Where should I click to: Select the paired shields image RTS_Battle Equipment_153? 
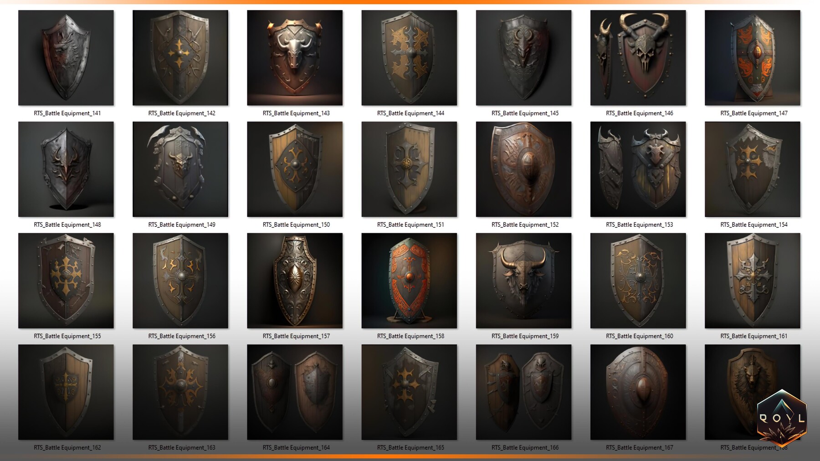click(638, 169)
